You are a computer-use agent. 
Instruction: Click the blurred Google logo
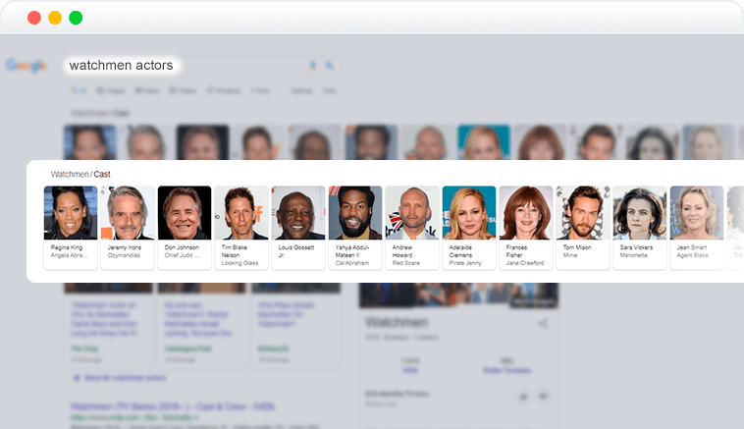(x=27, y=65)
